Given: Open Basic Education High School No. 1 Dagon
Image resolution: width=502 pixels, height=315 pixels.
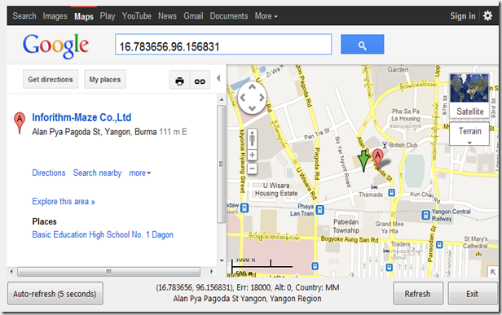Looking at the screenshot, I should [x=103, y=234].
